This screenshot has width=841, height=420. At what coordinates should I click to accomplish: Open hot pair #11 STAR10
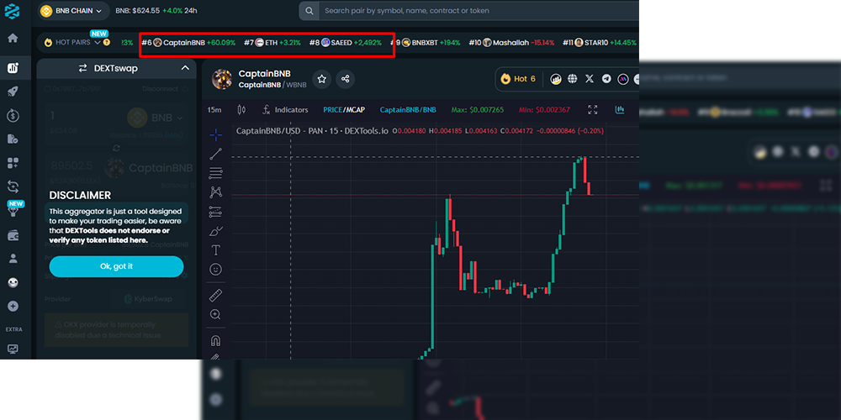coord(600,42)
